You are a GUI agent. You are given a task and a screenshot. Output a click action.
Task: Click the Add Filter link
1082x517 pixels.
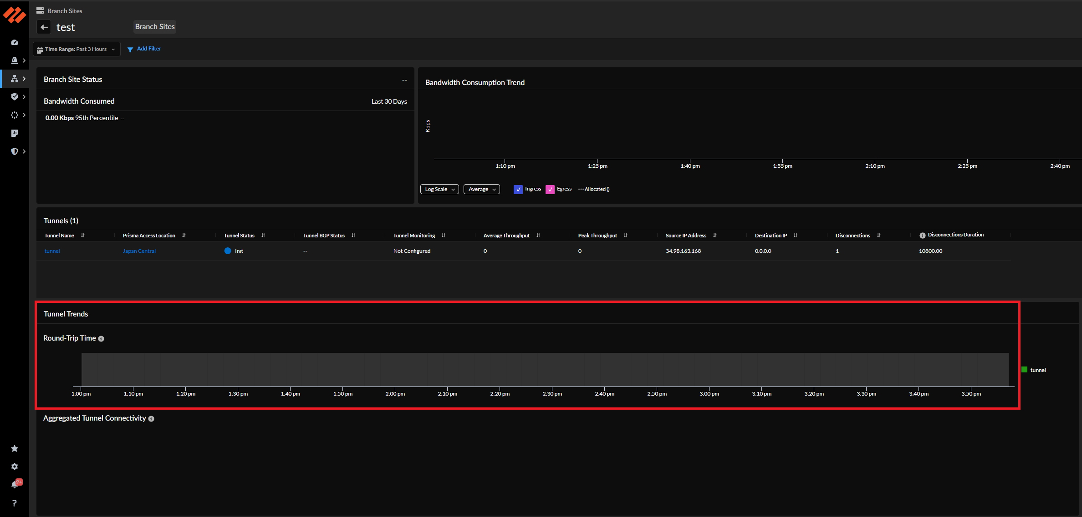(x=148, y=49)
